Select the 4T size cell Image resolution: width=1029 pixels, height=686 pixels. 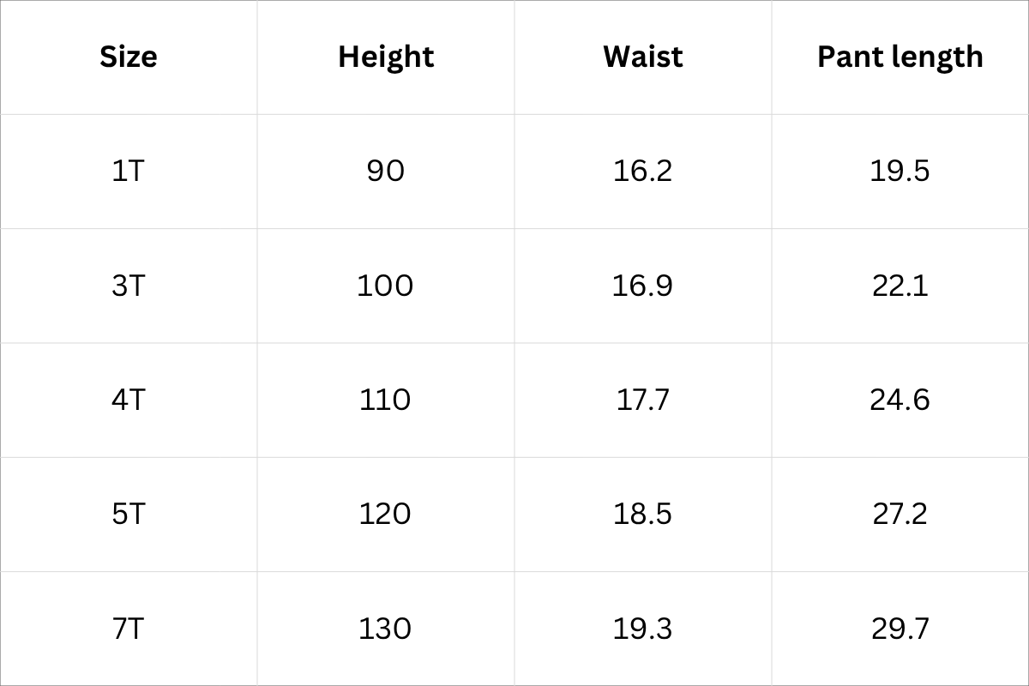[x=129, y=400]
